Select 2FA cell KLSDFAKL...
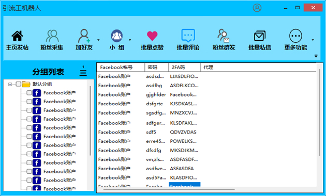Image resolution: width=326 pixels, height=196 pixels. coord(183,123)
